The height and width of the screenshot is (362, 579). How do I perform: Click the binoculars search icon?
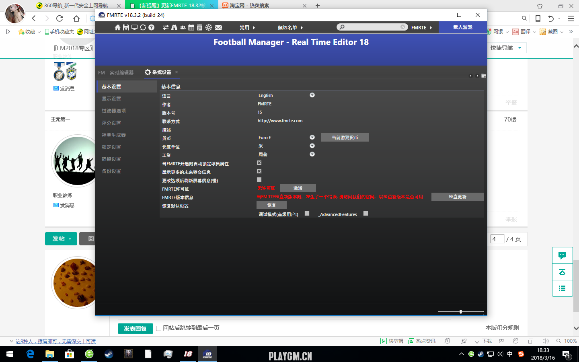coord(174,27)
